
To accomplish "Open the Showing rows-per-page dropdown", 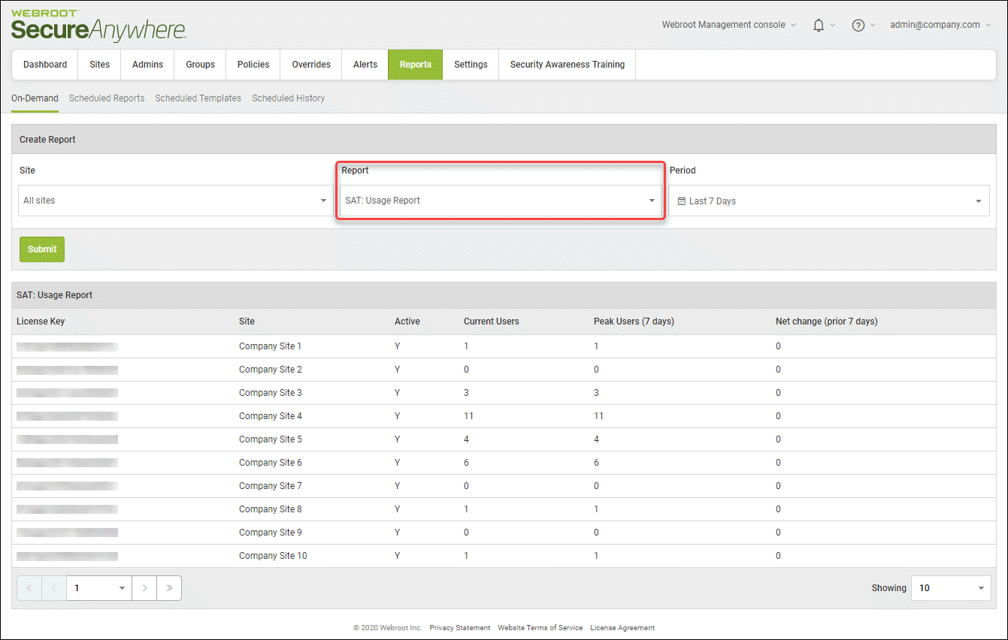I will tap(951, 588).
